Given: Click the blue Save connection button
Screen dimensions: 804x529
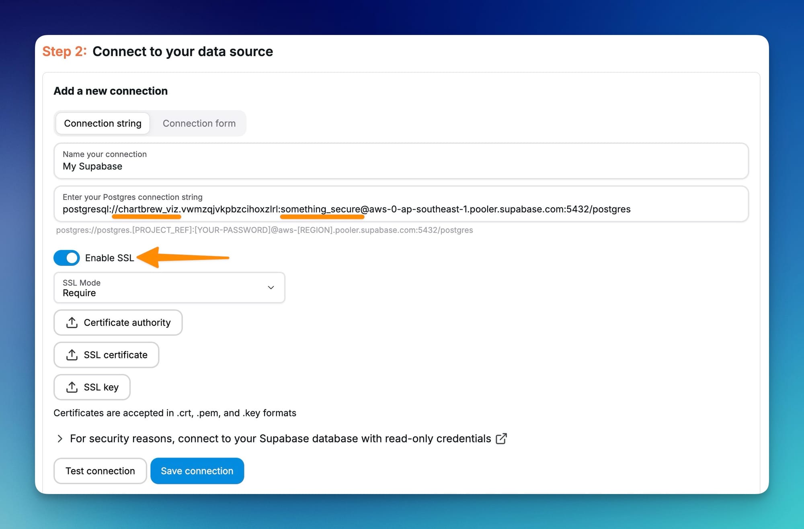Looking at the screenshot, I should (x=197, y=471).
